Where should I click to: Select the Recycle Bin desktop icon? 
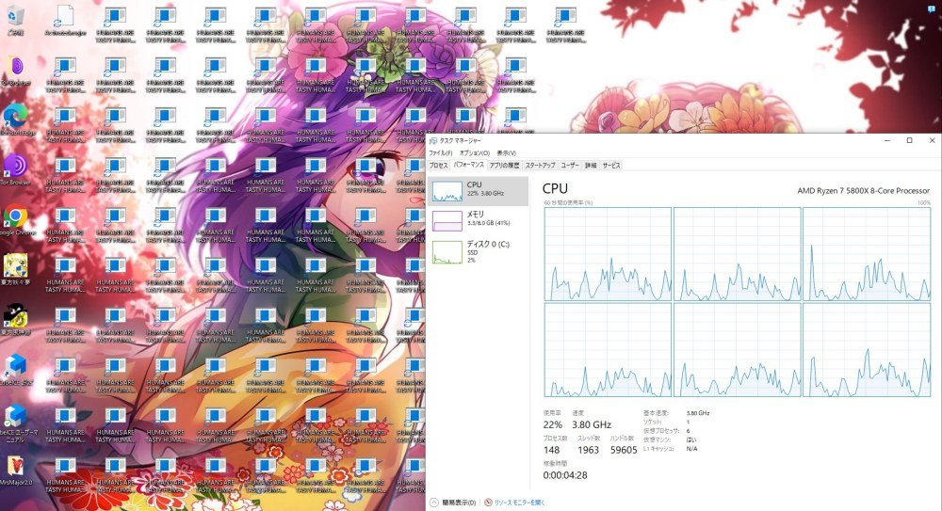coord(16,22)
